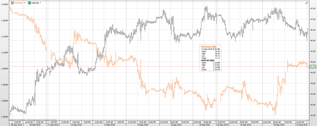Click the 18-Sep-2016 date on time axis

tap(222, 125)
